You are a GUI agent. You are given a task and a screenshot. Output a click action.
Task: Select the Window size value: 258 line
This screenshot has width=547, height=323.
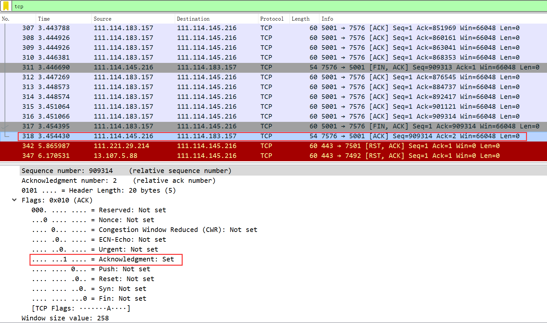pyautogui.click(x=65, y=318)
